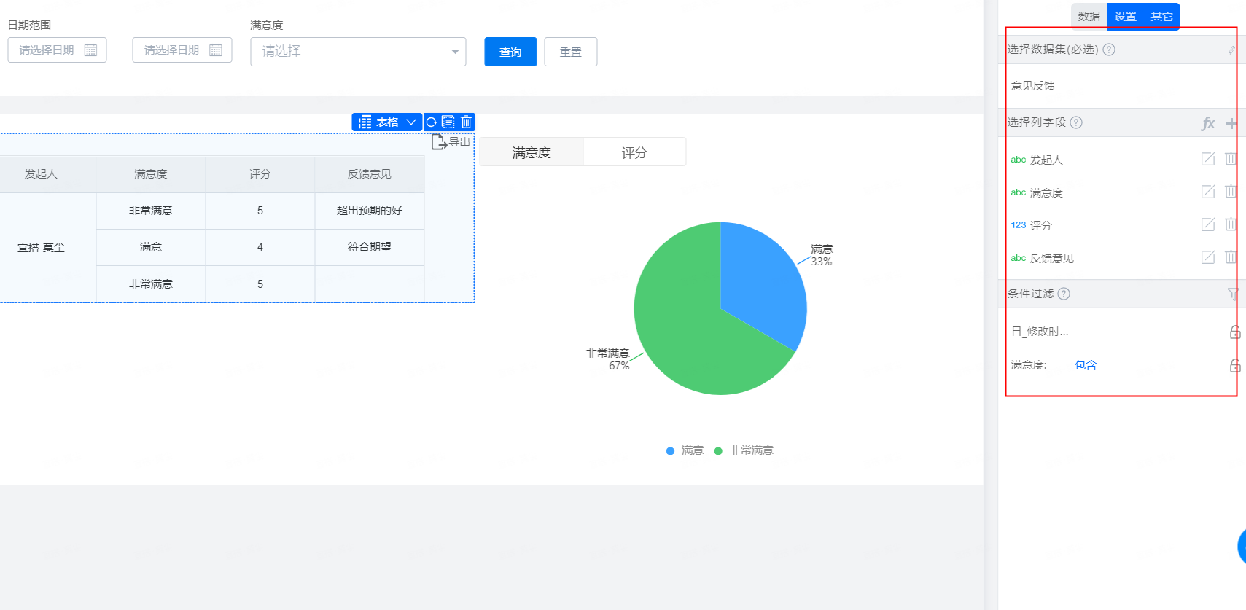Click the 包含 filter operator link
The height and width of the screenshot is (610, 1246).
point(1086,365)
